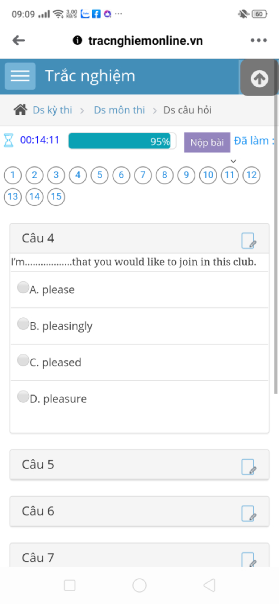Expand the chevron above question 11
The width and height of the screenshot is (279, 604).
pyautogui.click(x=233, y=161)
